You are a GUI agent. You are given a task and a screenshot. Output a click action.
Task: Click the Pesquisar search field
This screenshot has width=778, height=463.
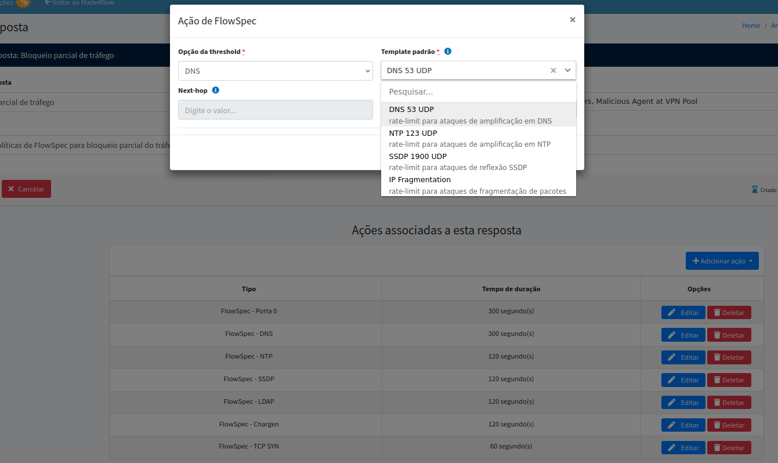click(479, 92)
